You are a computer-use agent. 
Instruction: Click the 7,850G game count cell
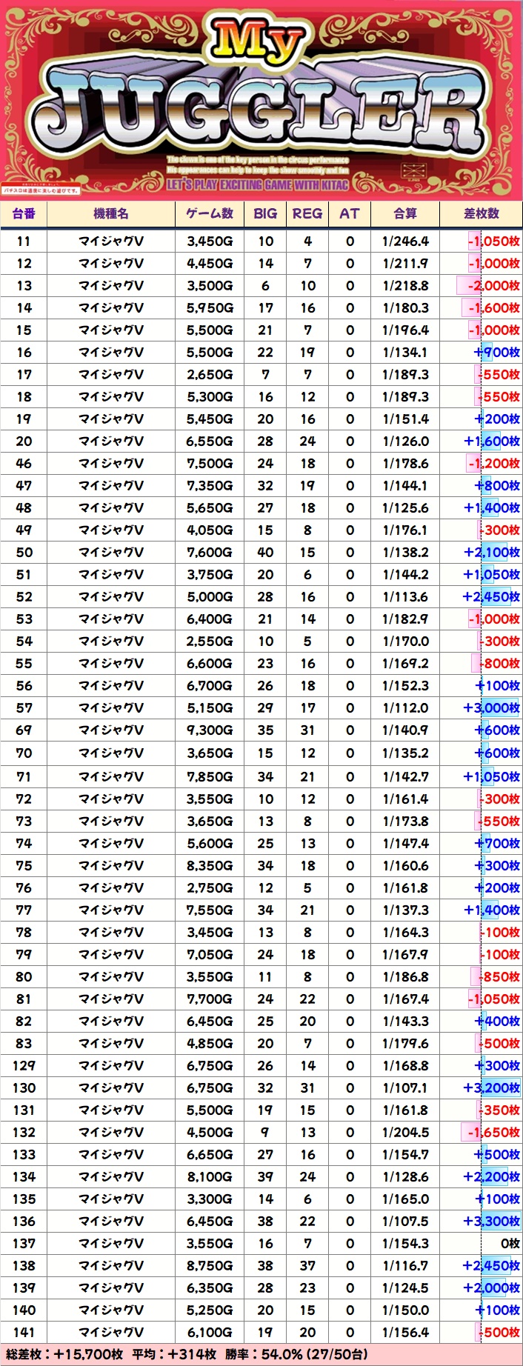coord(210,777)
